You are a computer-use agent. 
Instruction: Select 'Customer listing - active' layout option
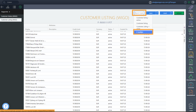pyautogui.click(x=143, y=19)
